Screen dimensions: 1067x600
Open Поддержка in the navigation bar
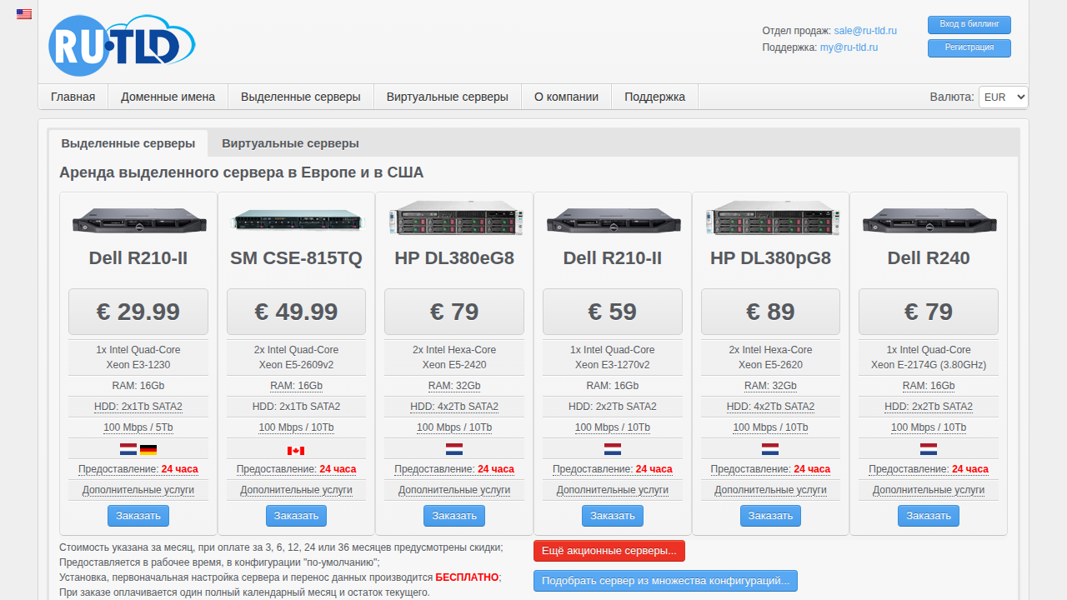[x=654, y=97]
